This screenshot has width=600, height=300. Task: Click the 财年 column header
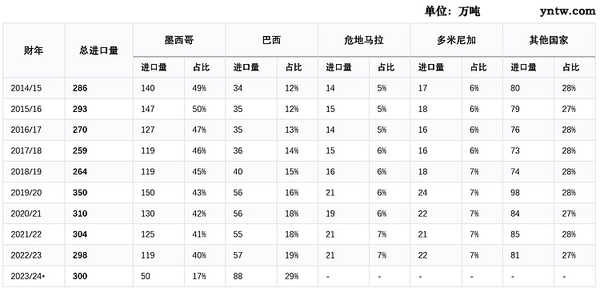(34, 50)
